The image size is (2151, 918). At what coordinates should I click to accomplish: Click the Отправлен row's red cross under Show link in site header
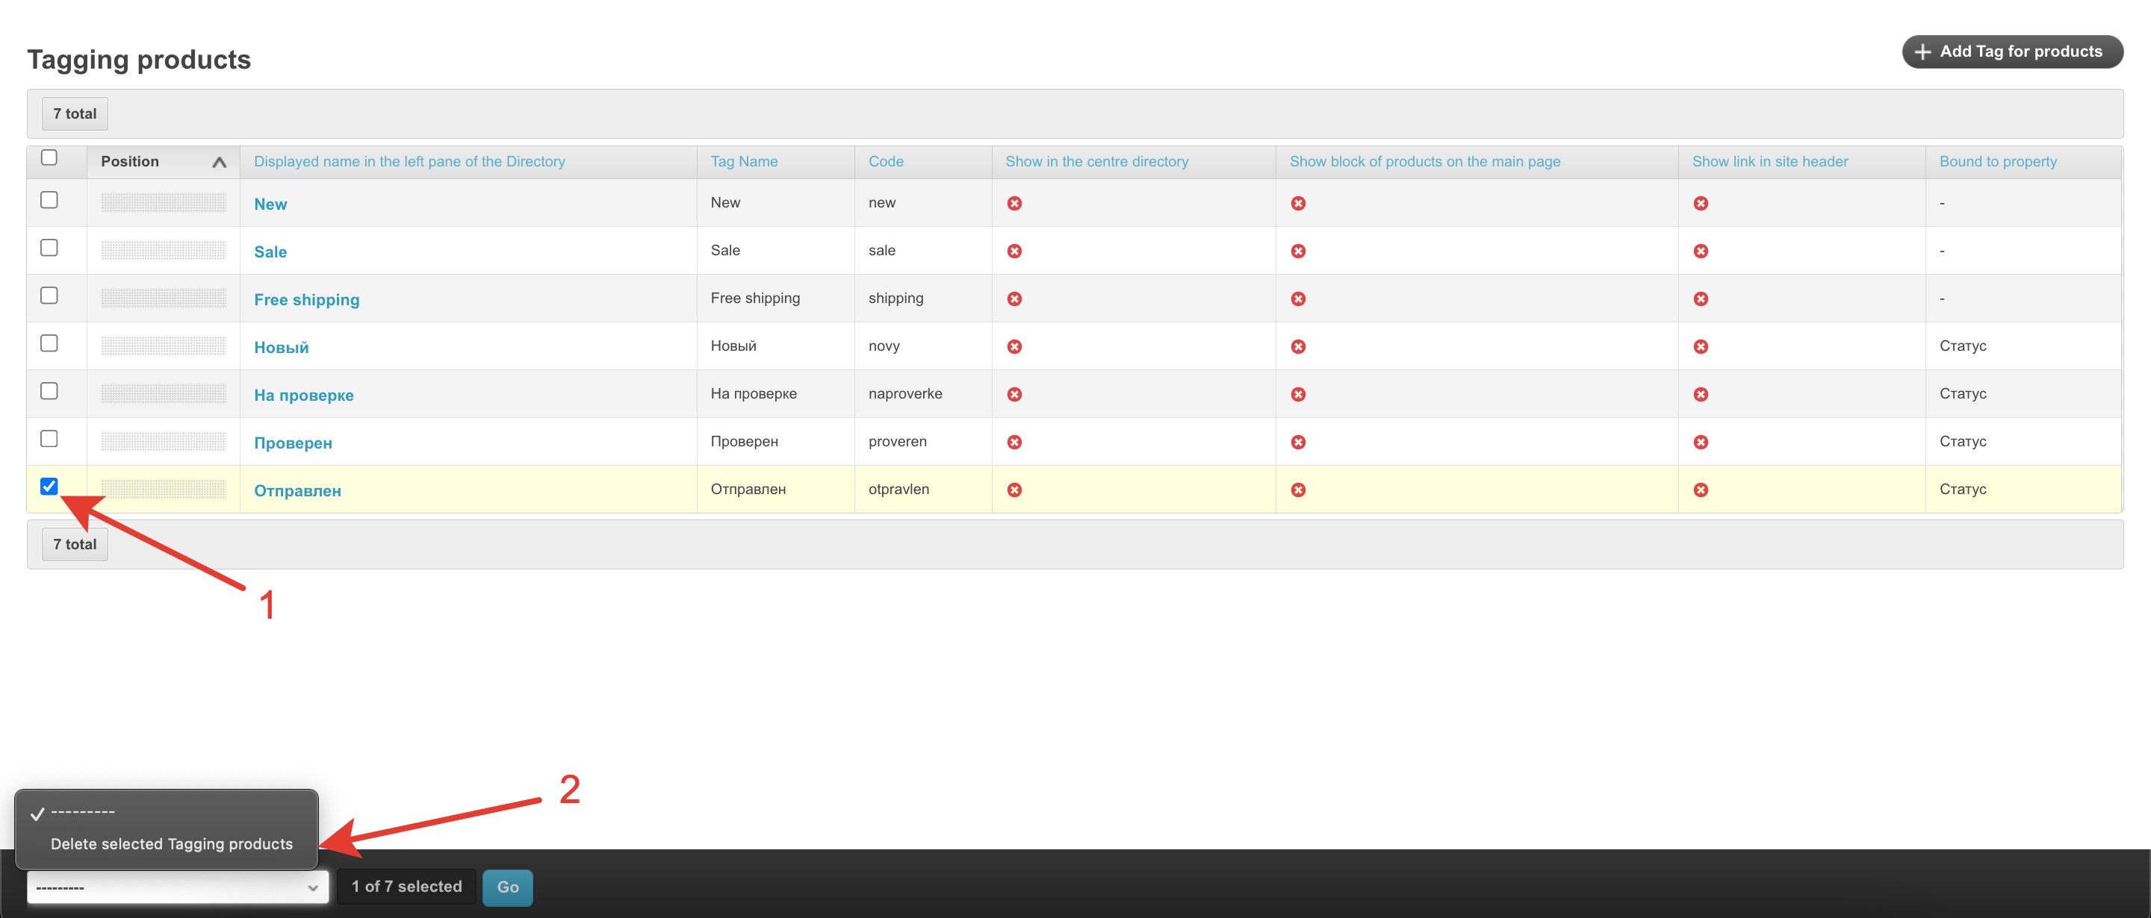click(x=1700, y=490)
